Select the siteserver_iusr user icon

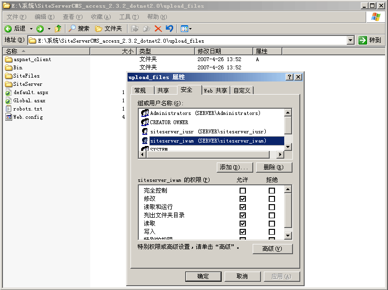coord(145,131)
